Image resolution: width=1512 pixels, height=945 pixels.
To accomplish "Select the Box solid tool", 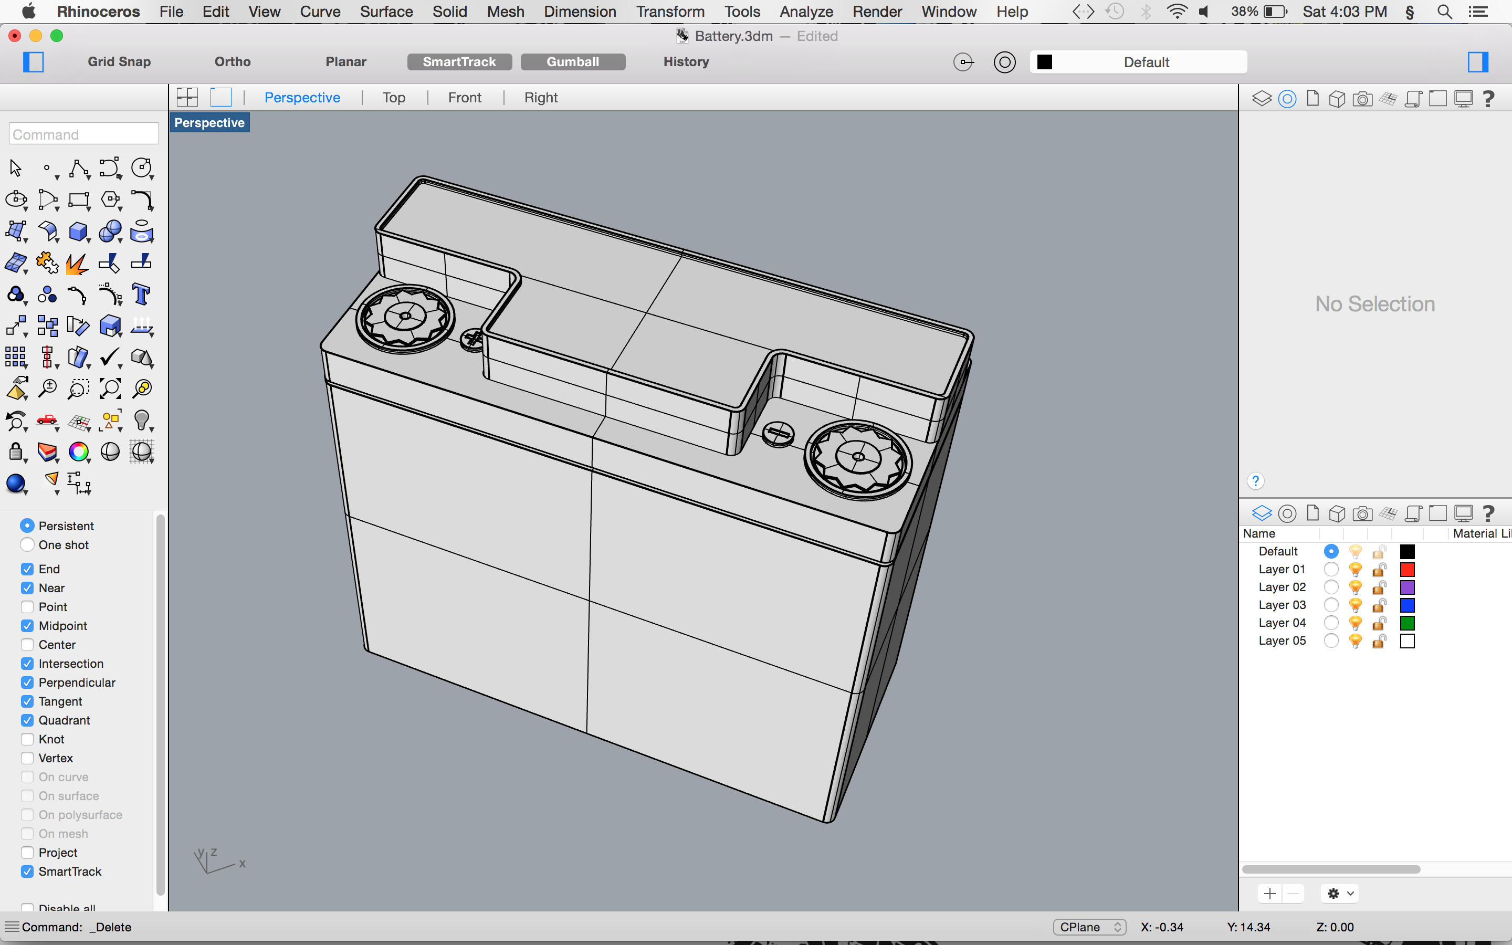I will click(x=78, y=232).
